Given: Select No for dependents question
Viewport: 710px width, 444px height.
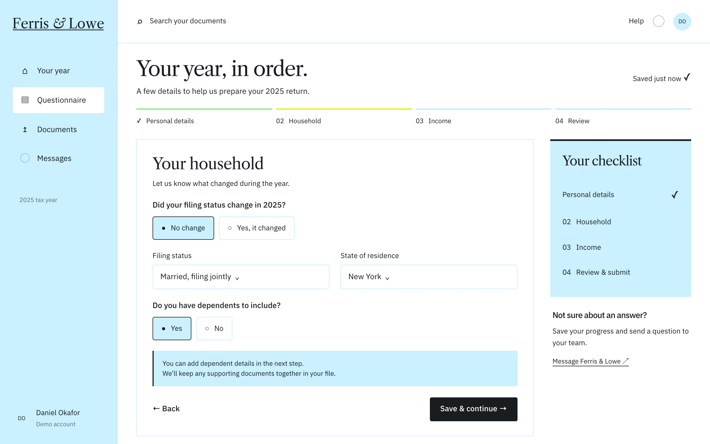Looking at the screenshot, I should (214, 328).
